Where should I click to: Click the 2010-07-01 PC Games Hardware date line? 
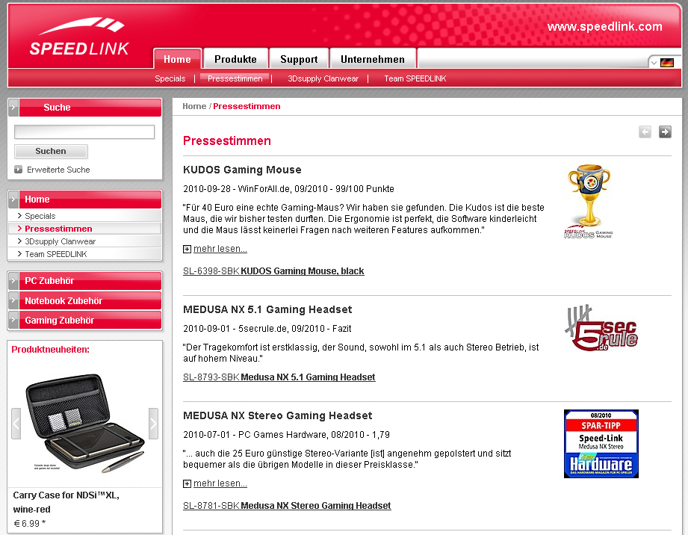[286, 434]
